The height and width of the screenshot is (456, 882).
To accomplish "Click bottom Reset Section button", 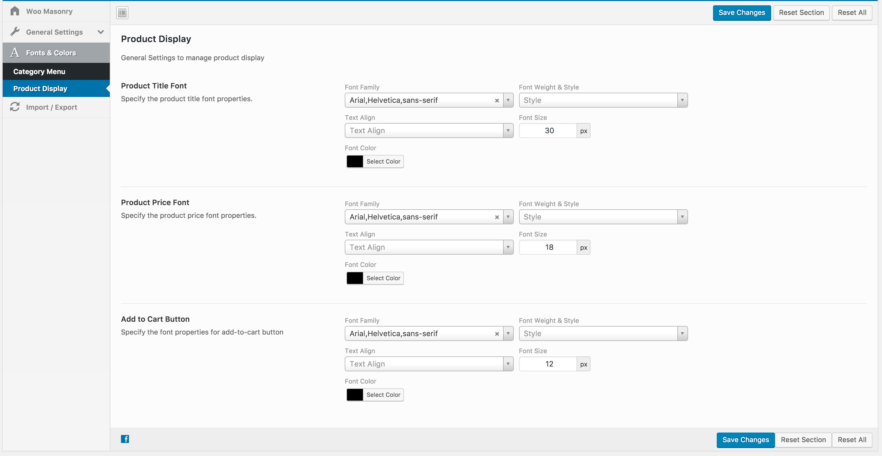I will click(803, 440).
